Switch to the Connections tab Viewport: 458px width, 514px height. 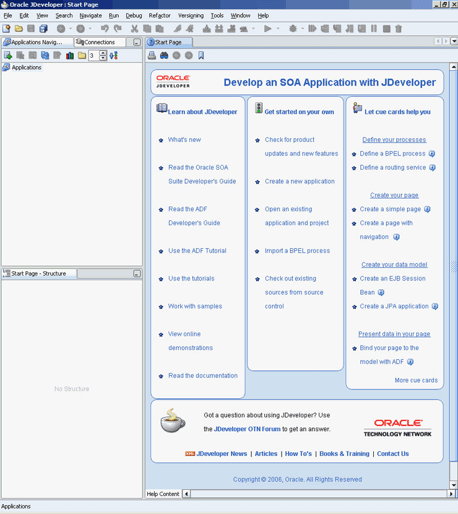[x=100, y=42]
